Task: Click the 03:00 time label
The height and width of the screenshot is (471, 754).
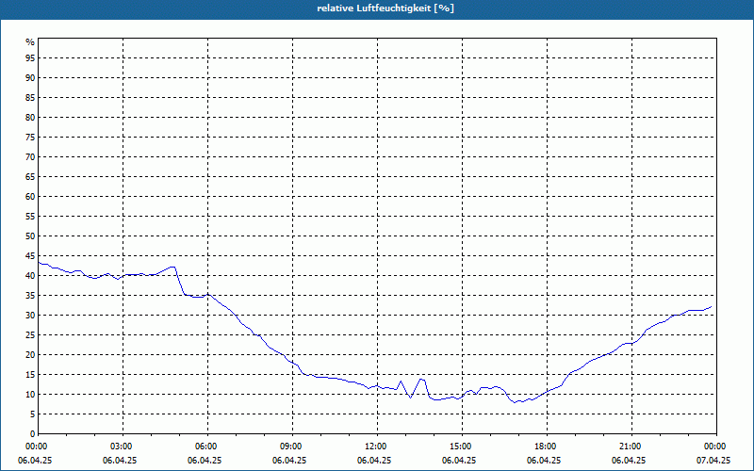Action: pyautogui.click(x=123, y=447)
